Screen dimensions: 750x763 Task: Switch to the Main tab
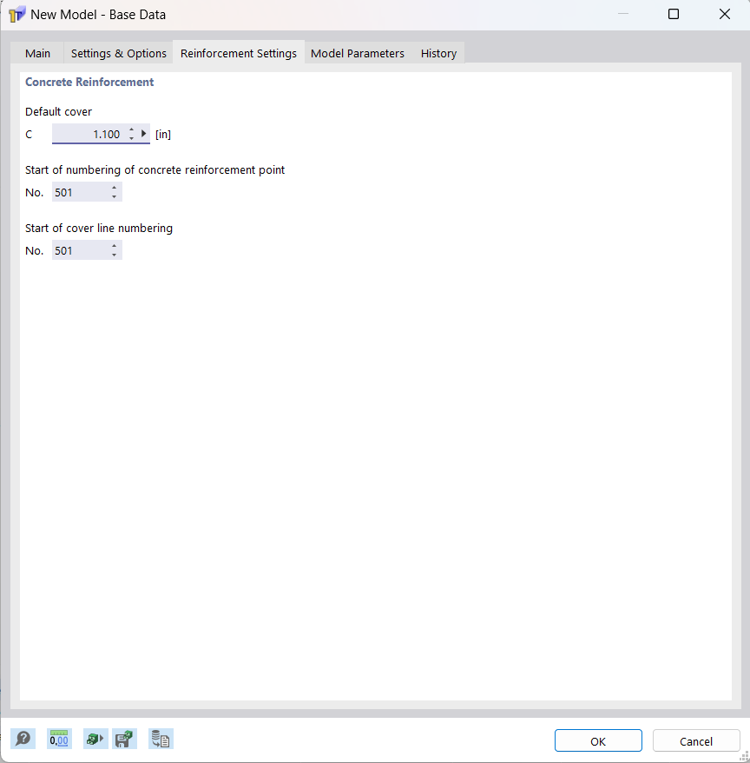37,53
